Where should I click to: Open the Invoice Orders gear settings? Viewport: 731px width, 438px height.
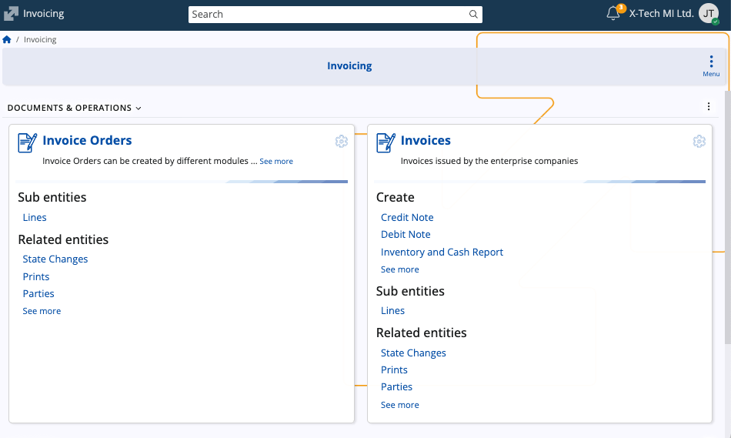[x=342, y=141]
